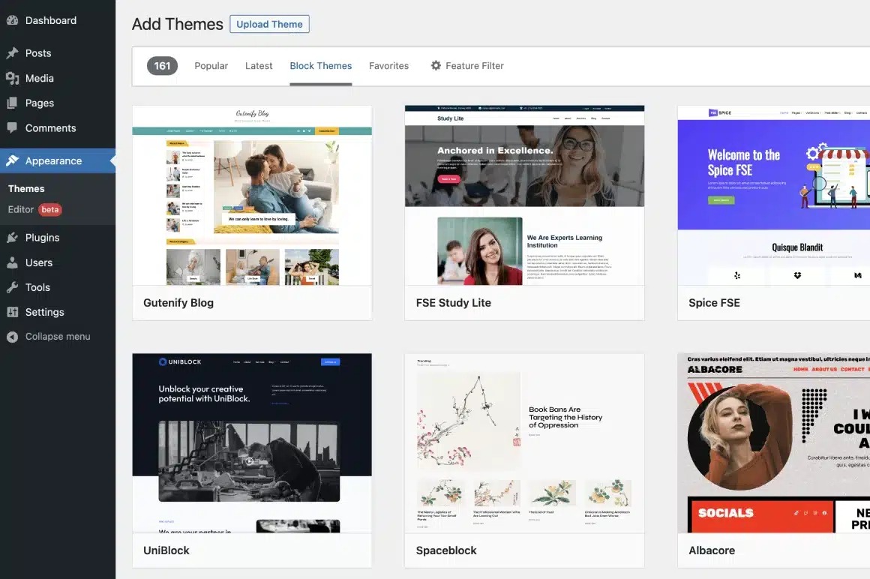This screenshot has width=870, height=579.
Task: Open the Themes submenu link
Action: tap(26, 188)
